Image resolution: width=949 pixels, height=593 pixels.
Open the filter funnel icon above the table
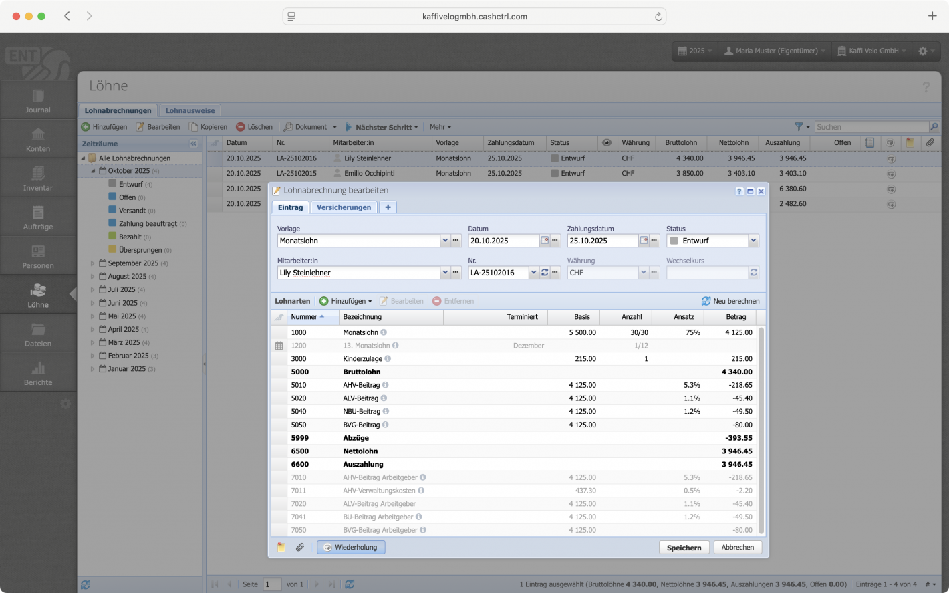[798, 126]
